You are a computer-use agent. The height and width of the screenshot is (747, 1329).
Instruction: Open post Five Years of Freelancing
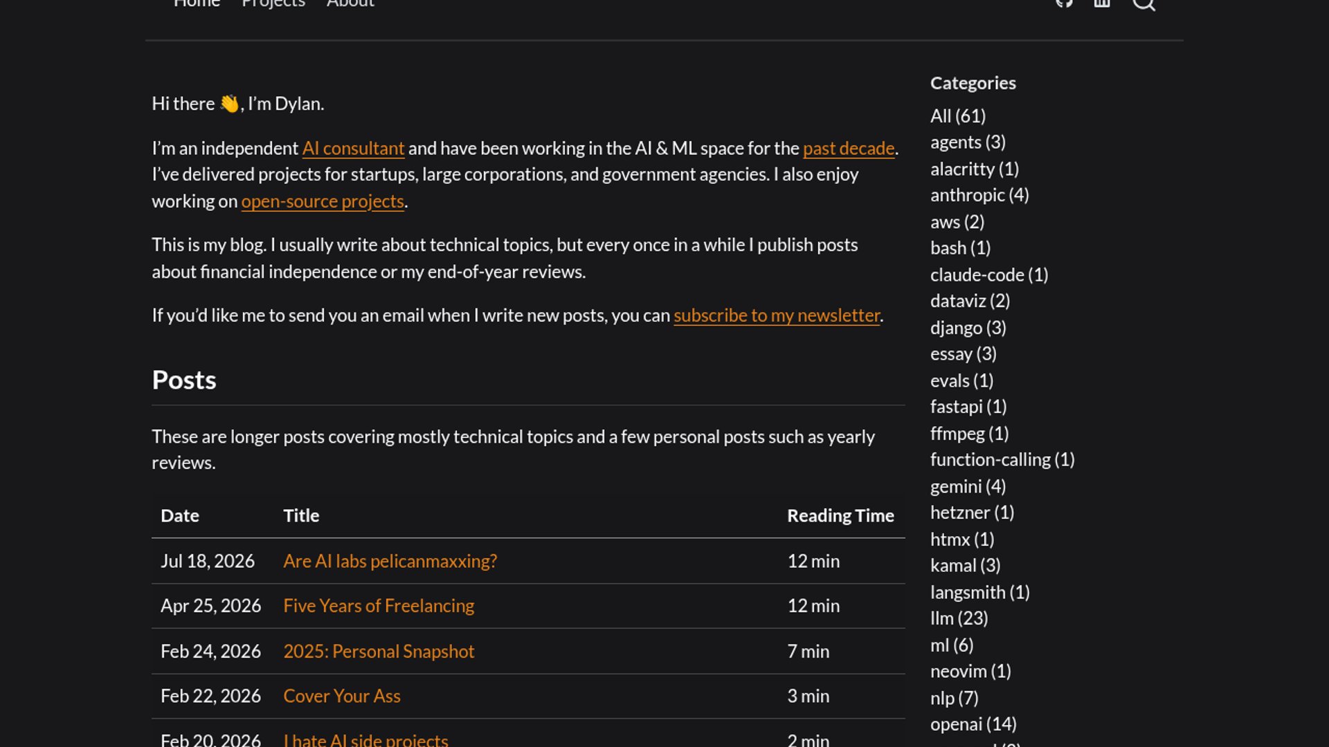[x=379, y=606]
